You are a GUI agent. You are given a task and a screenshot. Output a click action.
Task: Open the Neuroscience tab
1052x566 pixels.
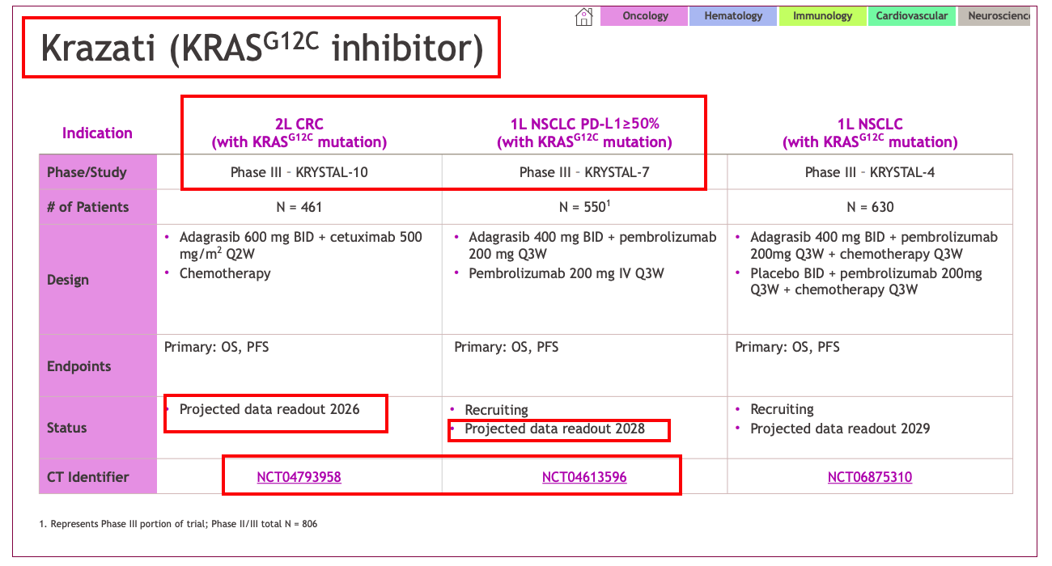click(994, 16)
